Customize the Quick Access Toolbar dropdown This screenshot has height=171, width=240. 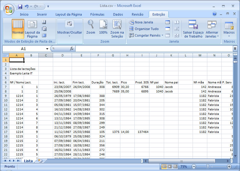point(48,6)
